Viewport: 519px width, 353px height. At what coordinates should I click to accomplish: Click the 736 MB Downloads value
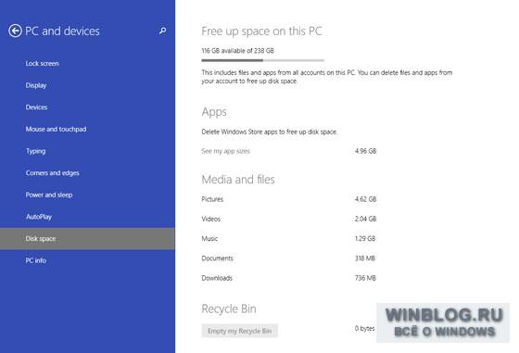[365, 278]
